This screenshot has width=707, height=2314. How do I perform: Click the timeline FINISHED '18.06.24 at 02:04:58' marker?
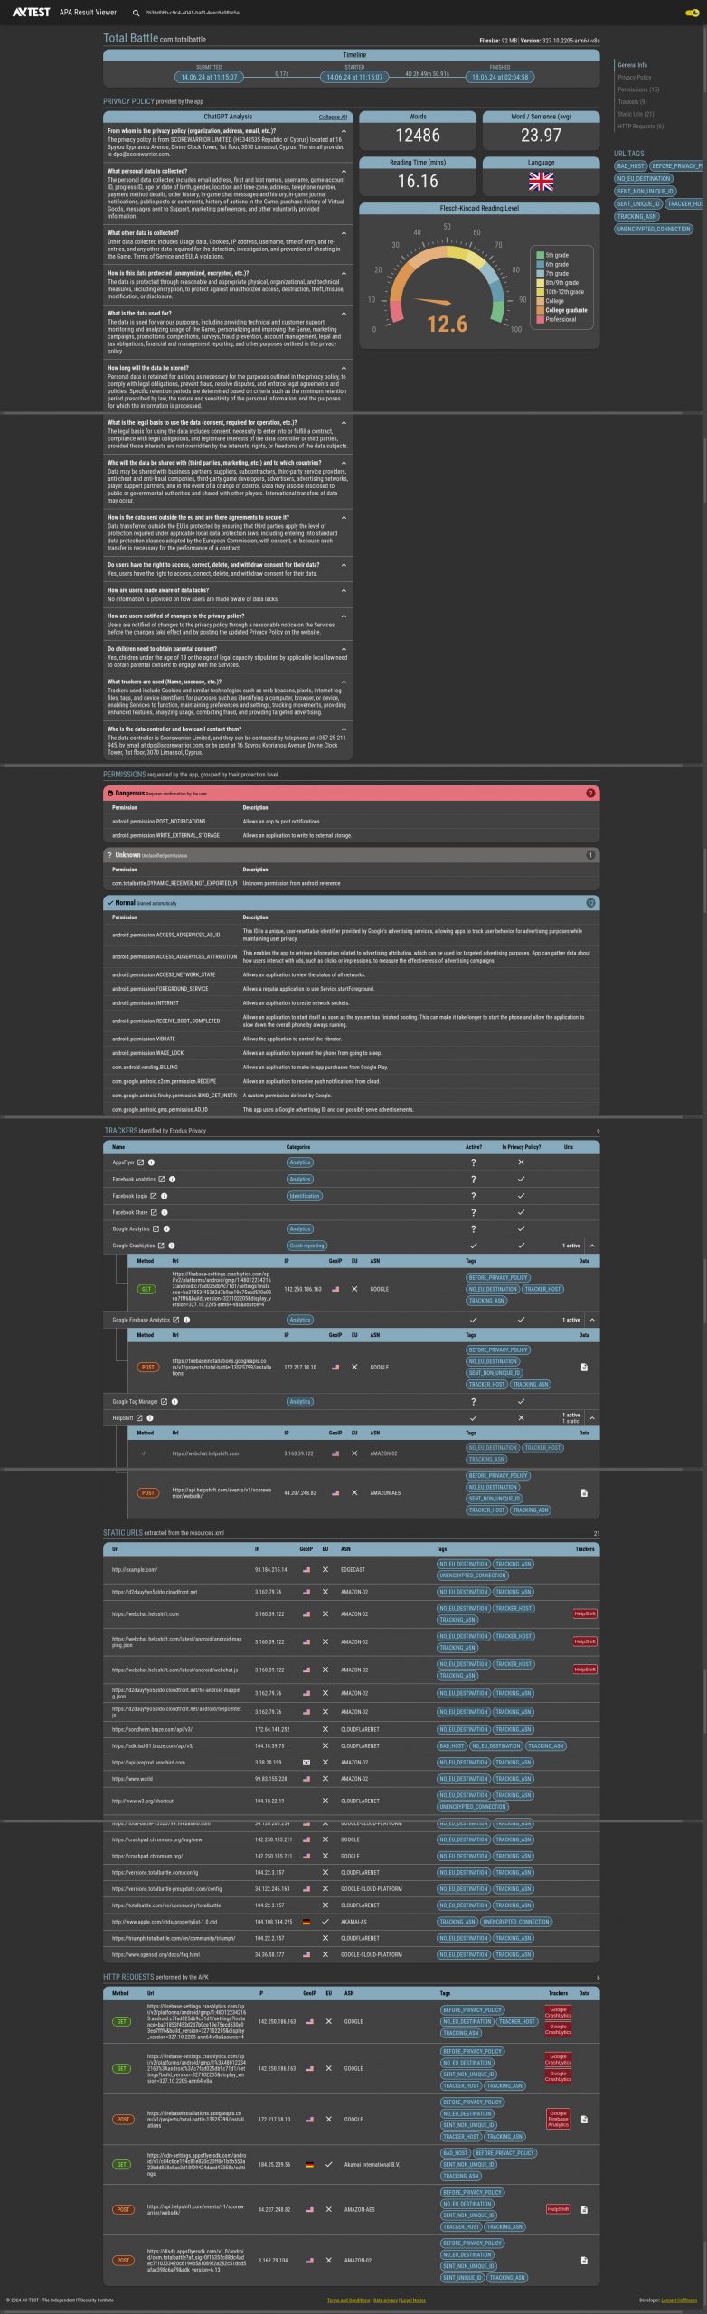[x=500, y=77]
